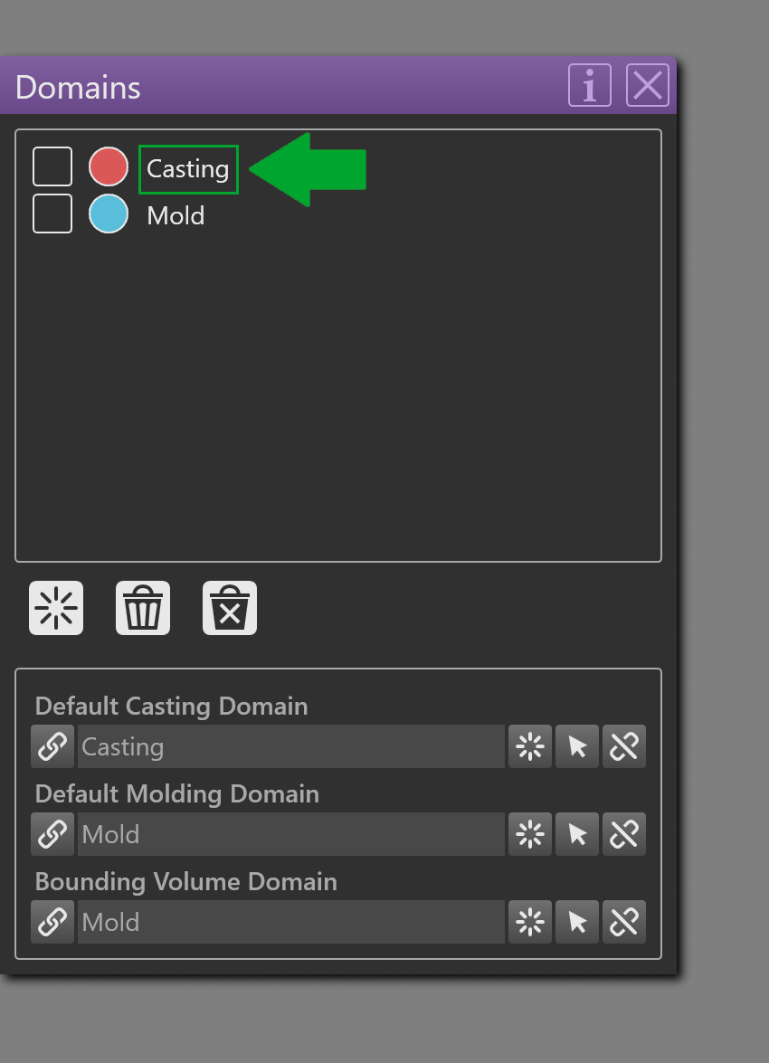The height and width of the screenshot is (1063, 769).
Task: Click the trash can delete domain icon
Action: pyautogui.click(x=142, y=607)
